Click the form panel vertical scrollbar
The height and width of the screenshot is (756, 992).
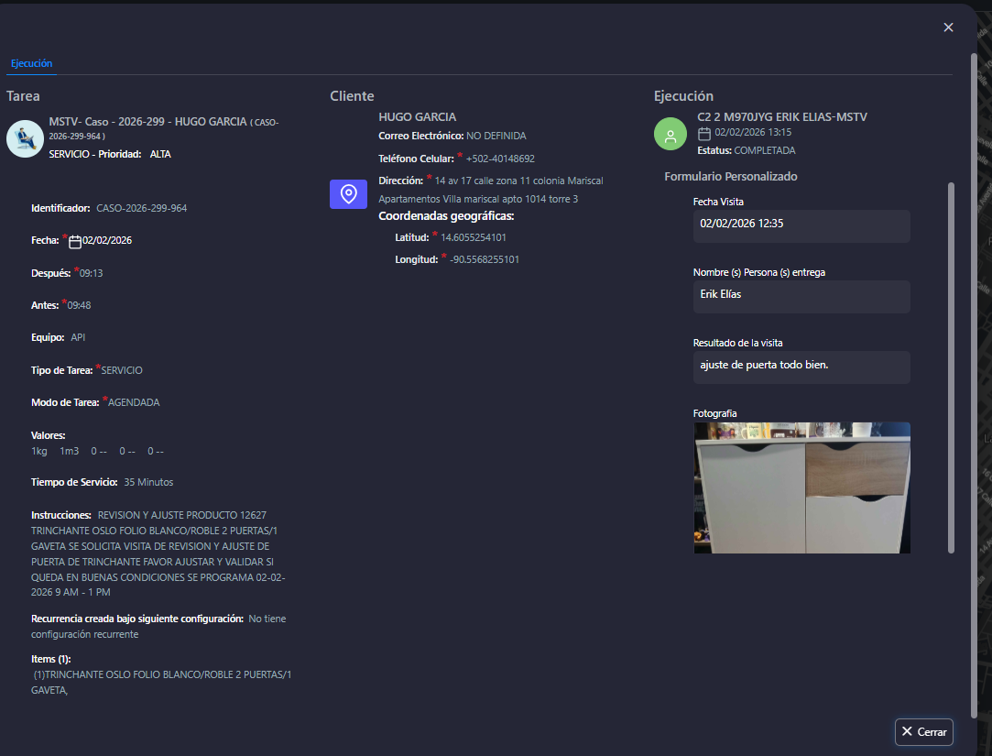point(951,367)
